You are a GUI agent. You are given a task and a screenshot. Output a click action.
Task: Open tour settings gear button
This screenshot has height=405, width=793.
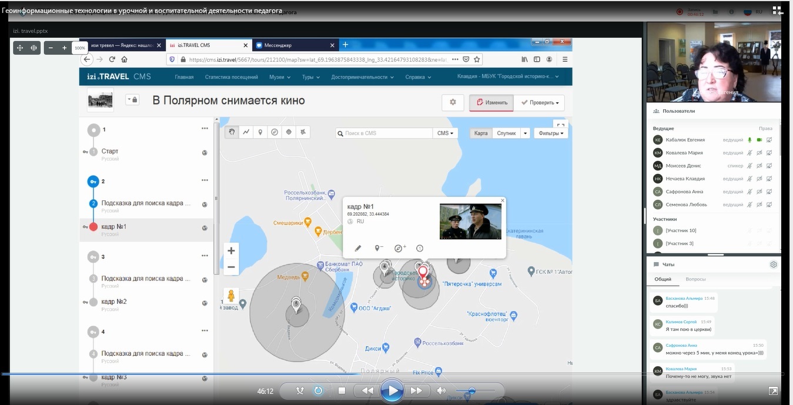click(x=453, y=102)
